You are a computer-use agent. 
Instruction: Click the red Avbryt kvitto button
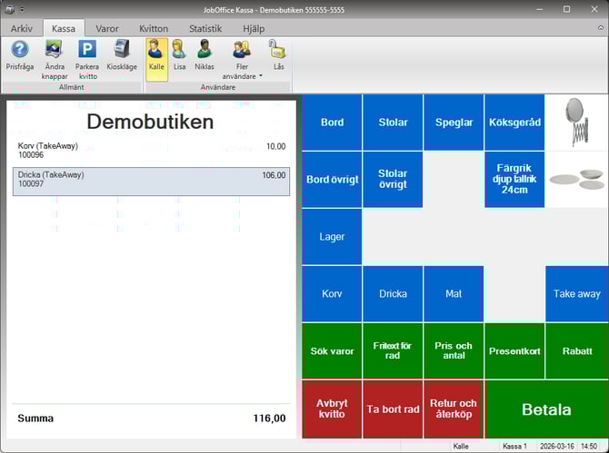[332, 409]
